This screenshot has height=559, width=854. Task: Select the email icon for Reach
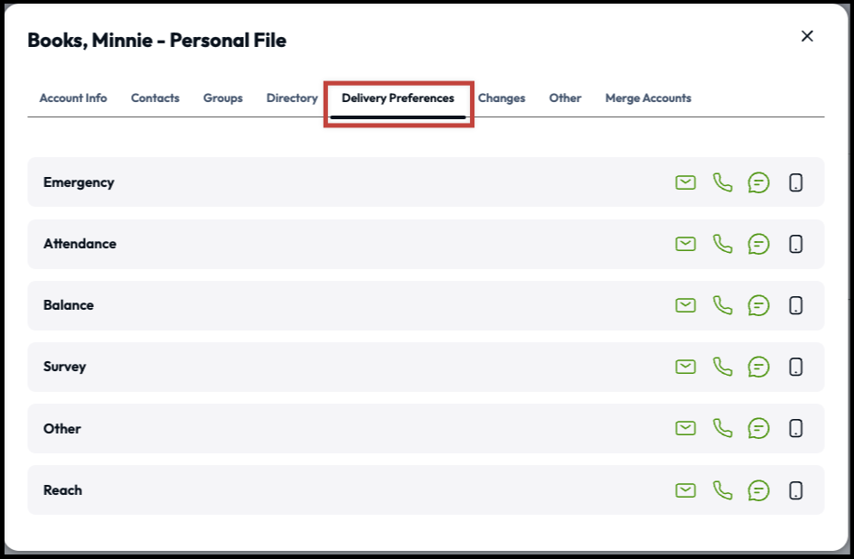tap(686, 489)
